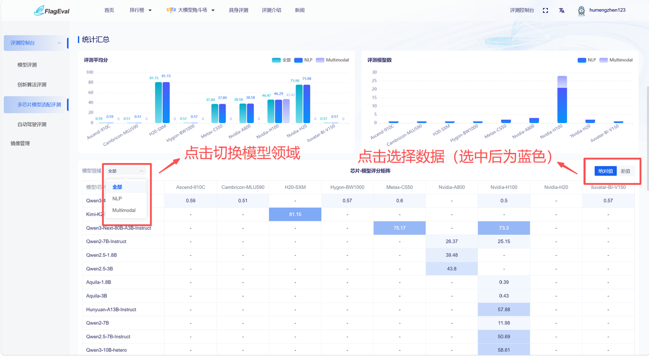This screenshot has width=649, height=356.
Task: Select 自动驾驶评测 in the sidebar
Action: [x=32, y=124]
